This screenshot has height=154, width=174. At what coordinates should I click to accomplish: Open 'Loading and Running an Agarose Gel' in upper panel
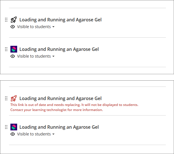(59, 49)
